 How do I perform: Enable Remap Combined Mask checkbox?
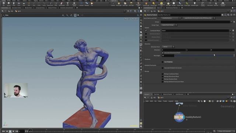[x=163, y=74]
